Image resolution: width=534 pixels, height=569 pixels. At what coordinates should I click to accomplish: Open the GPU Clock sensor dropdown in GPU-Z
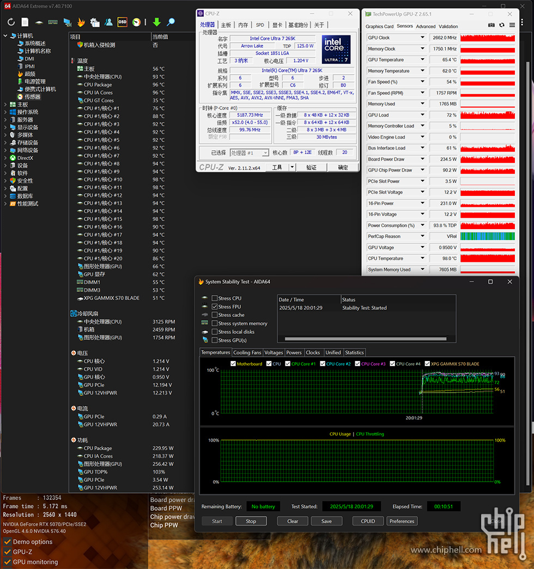tap(422, 38)
